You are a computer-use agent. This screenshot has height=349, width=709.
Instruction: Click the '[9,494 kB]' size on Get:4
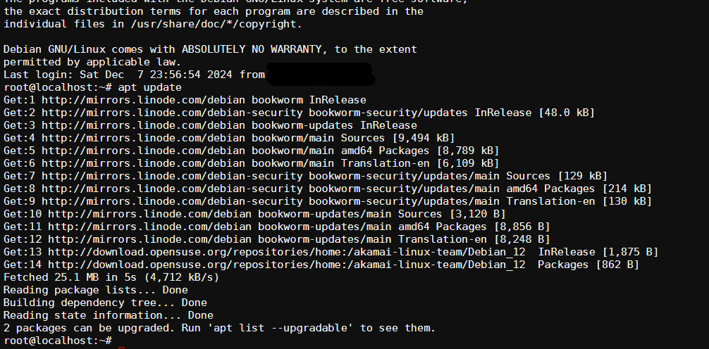click(423, 138)
